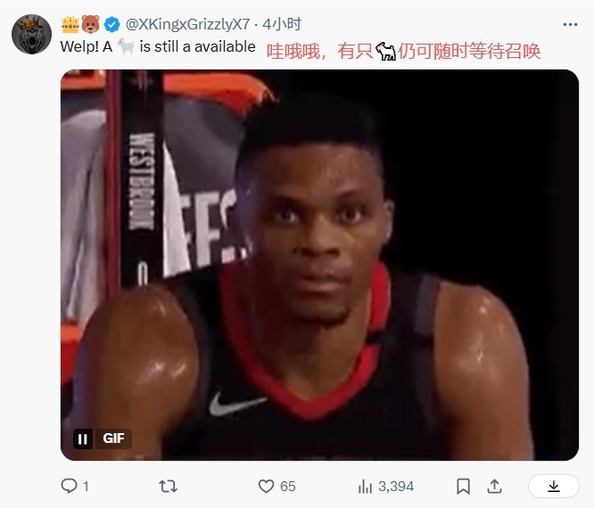
Task: Like the tweet with the heart icon
Action: [266, 486]
